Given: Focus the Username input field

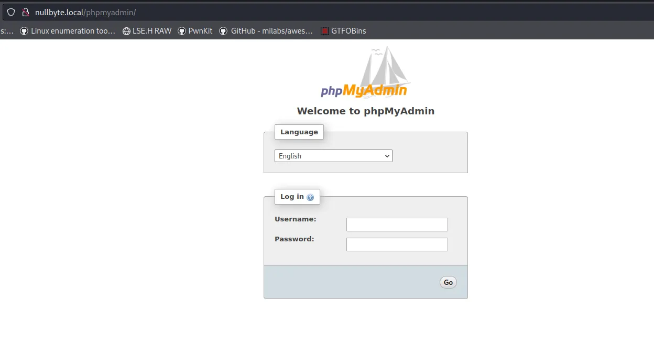Looking at the screenshot, I should point(397,225).
